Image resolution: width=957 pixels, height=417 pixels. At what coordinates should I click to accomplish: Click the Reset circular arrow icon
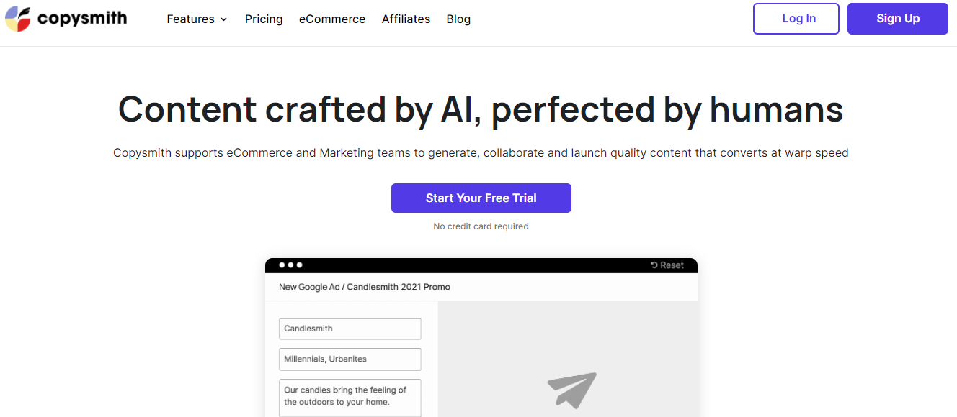pyautogui.click(x=654, y=265)
